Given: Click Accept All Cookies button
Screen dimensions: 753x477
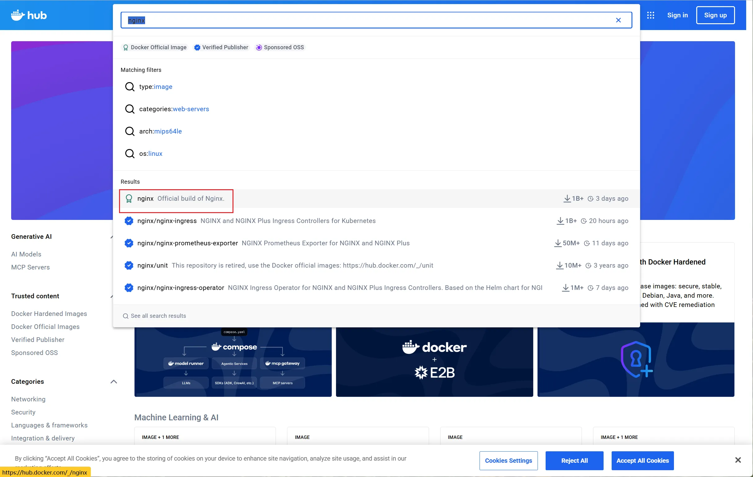Looking at the screenshot, I should click(x=642, y=461).
